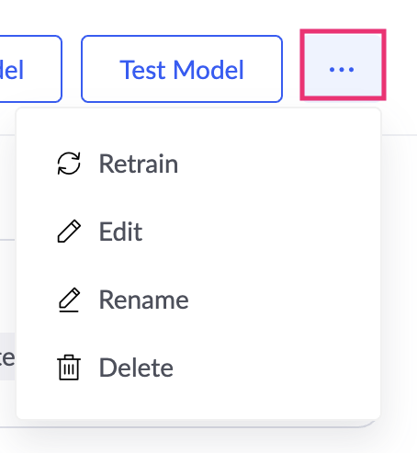Click the trash can Delete icon
This screenshot has width=417, height=453.
click(69, 368)
